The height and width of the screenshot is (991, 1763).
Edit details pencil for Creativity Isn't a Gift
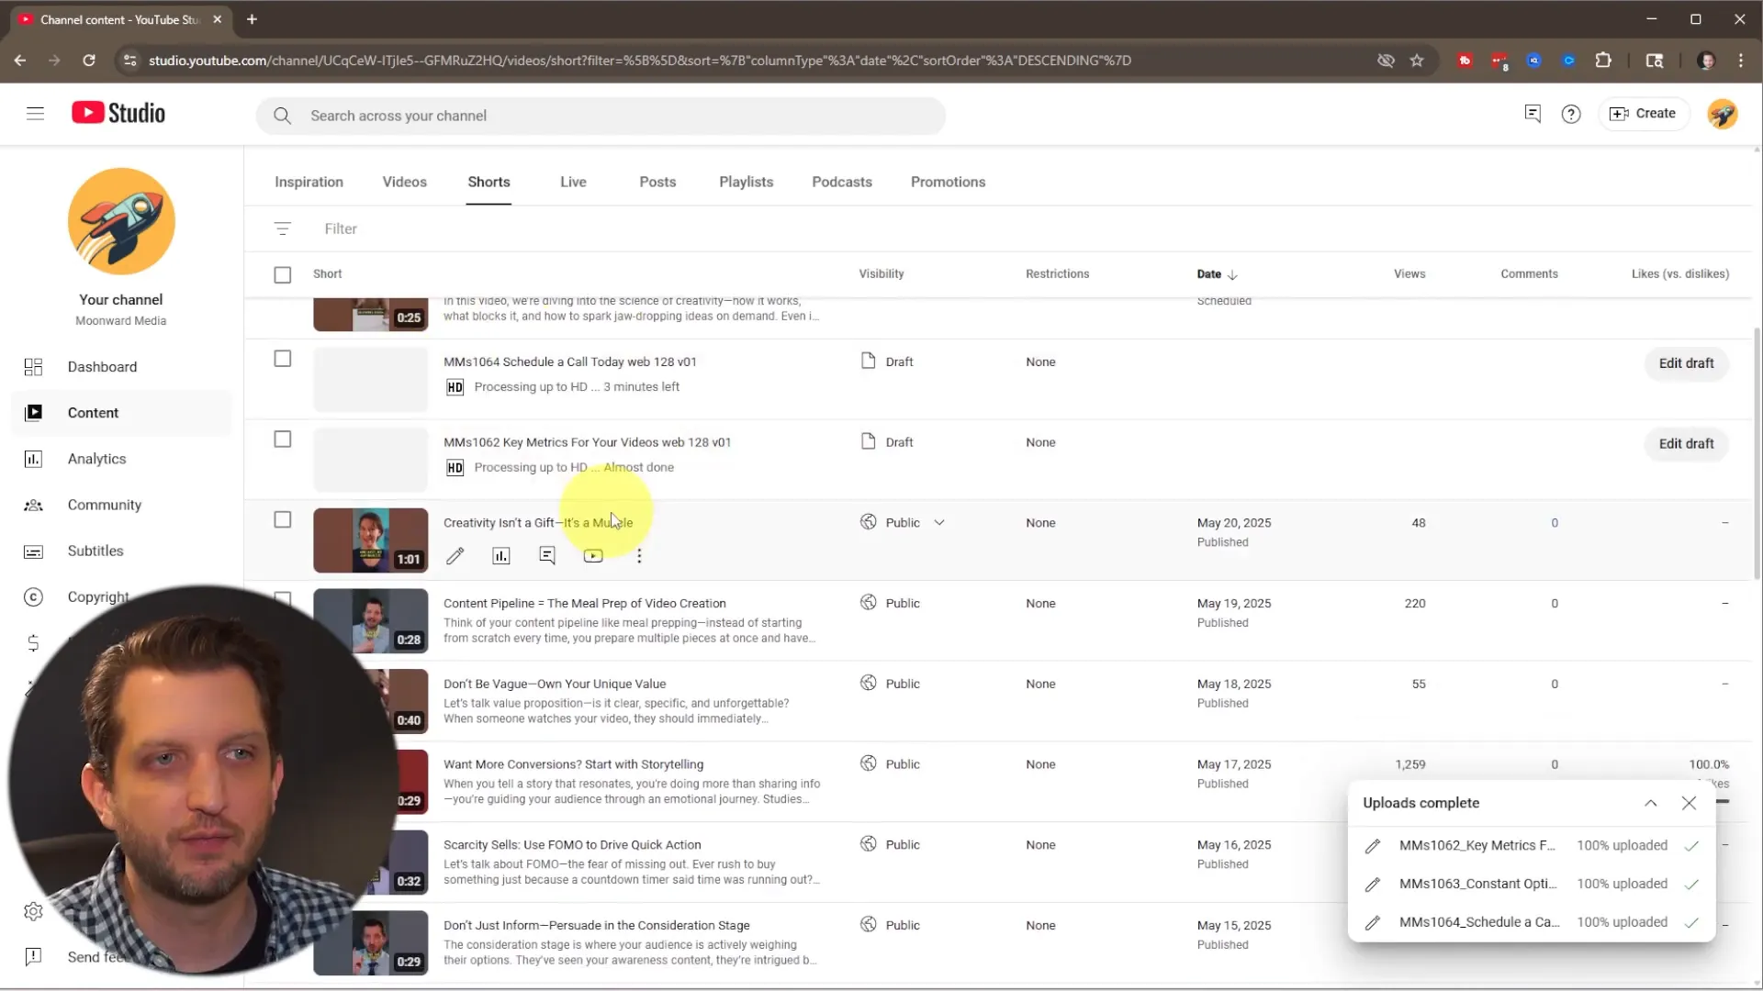point(455,556)
